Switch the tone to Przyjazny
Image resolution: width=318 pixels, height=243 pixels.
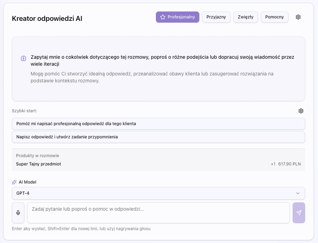(x=216, y=17)
